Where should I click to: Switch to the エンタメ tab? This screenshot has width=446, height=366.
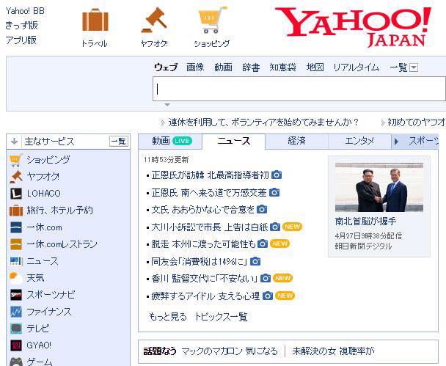359,141
